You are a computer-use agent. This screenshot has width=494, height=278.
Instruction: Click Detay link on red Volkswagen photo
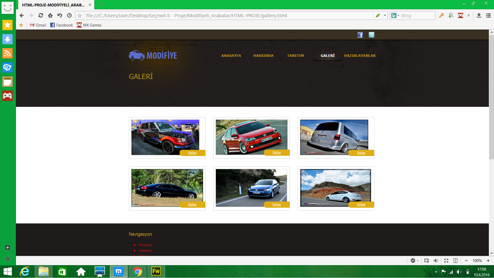click(277, 153)
